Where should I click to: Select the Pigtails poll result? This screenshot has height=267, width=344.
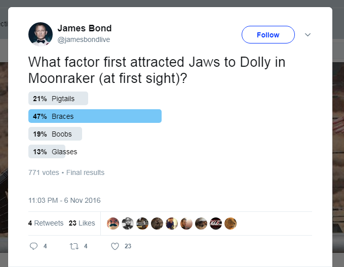coord(58,98)
